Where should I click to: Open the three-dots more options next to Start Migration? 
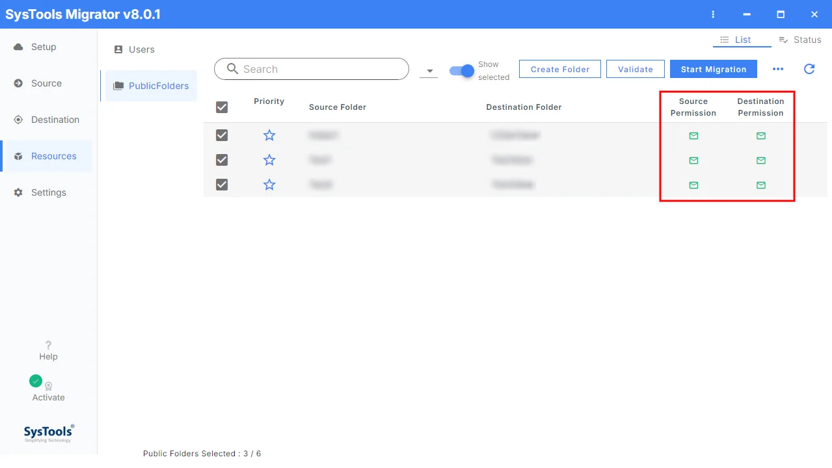pos(778,69)
